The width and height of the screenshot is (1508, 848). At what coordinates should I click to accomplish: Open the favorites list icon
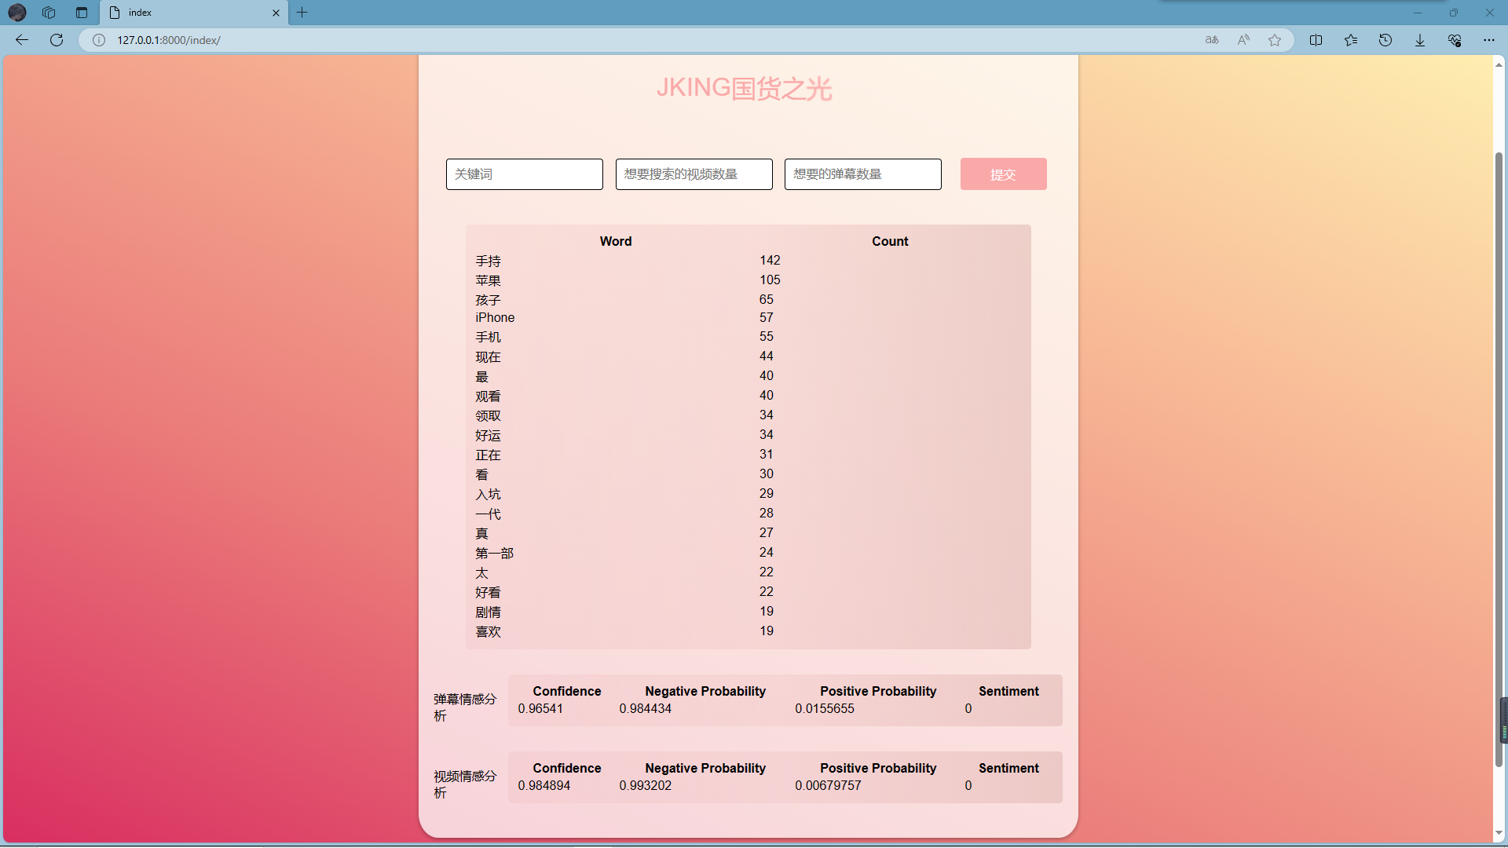[1351, 40]
